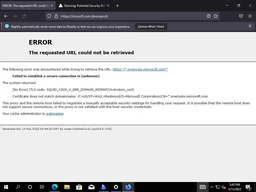
Task: Open News and interests taskbar widget
Action: (x=202, y=187)
